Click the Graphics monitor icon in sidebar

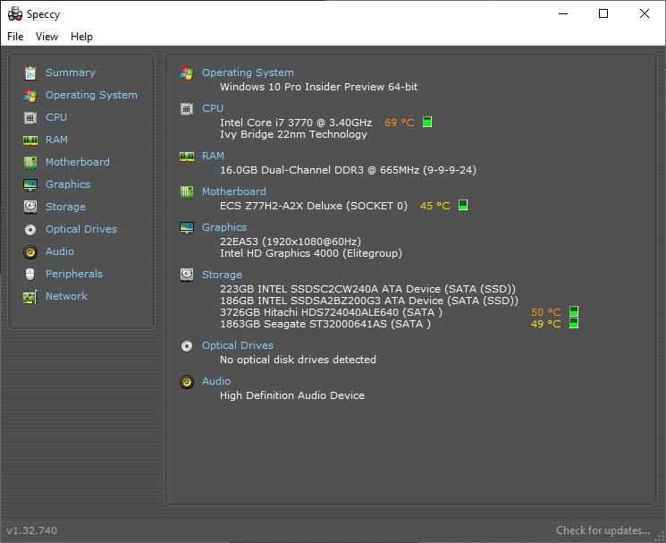(30, 185)
